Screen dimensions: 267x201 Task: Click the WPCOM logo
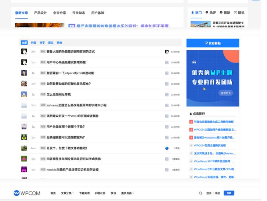pyautogui.click(x=27, y=193)
